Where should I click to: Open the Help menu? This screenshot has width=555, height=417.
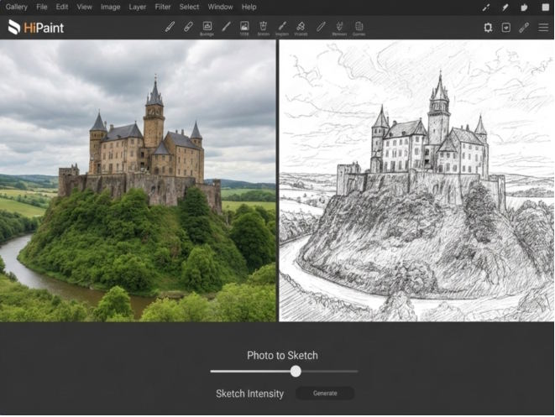point(249,7)
